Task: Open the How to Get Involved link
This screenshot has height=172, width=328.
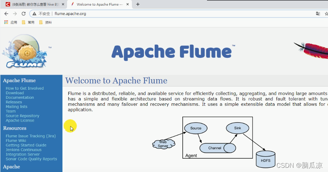Action: pos(25,88)
